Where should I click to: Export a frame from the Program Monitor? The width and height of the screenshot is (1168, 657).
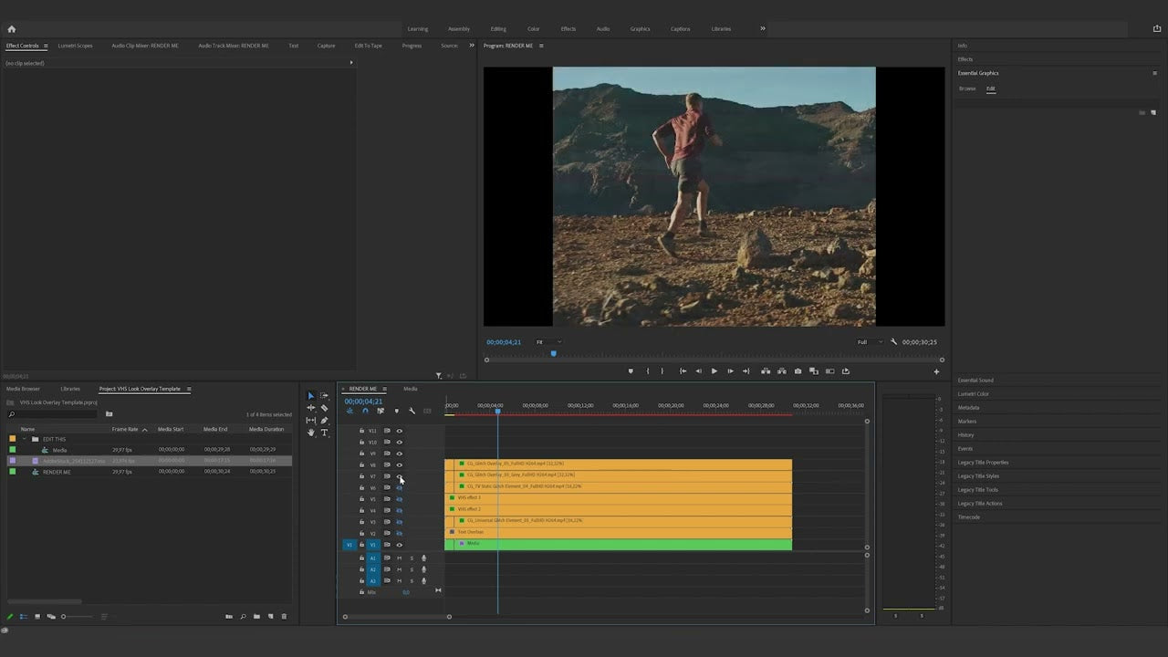(x=798, y=371)
